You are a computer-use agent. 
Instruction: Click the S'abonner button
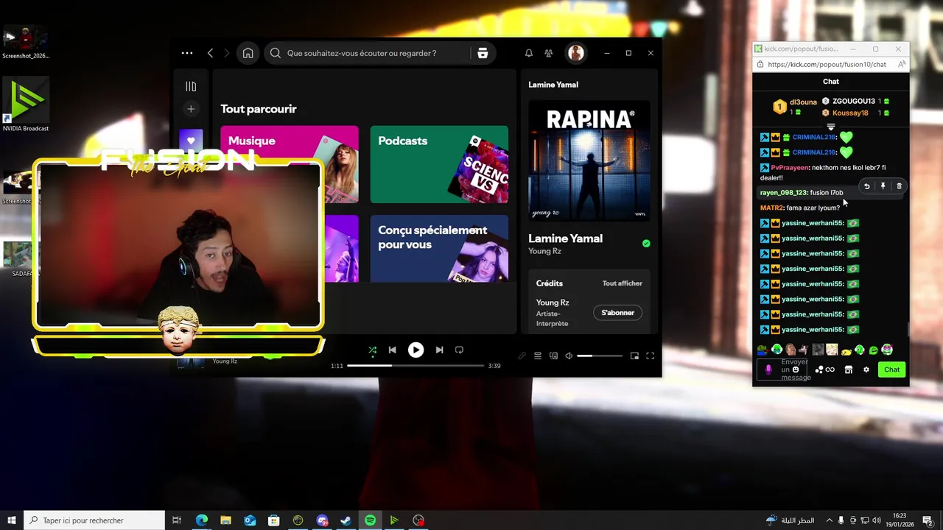click(617, 313)
